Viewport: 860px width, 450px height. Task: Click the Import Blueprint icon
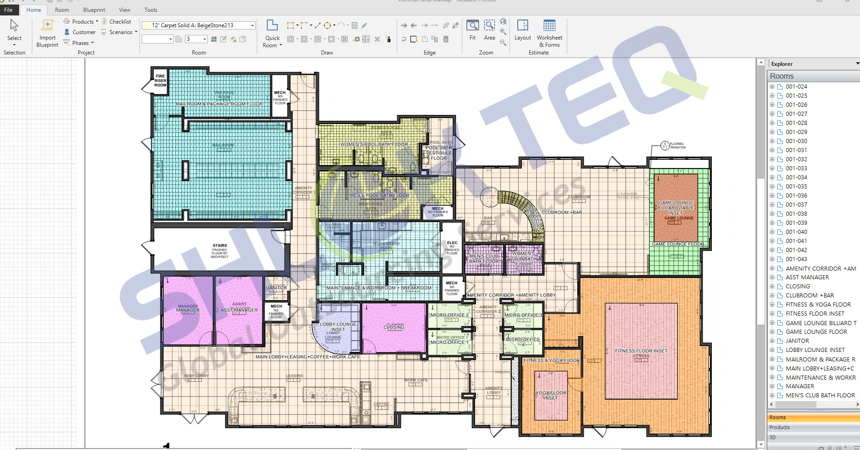tap(47, 25)
